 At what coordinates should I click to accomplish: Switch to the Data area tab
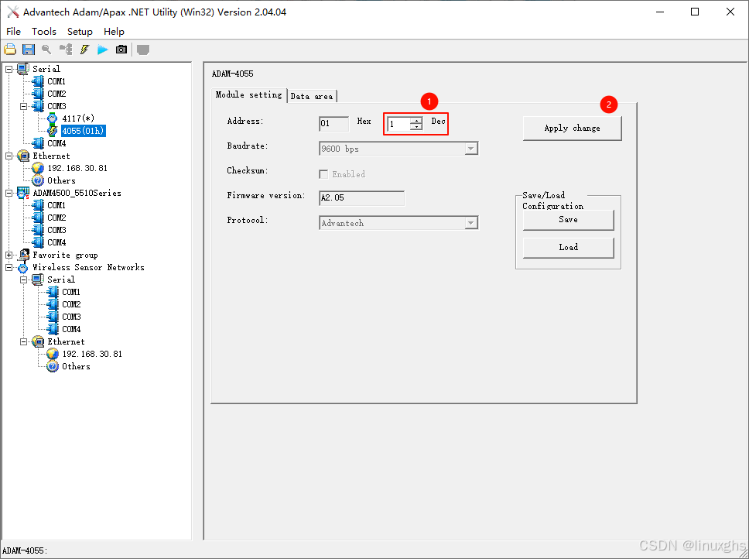[x=312, y=96]
